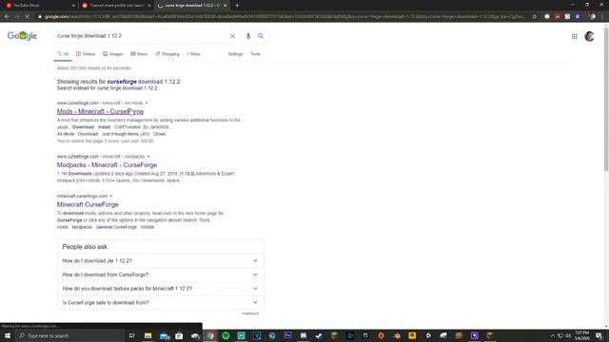Click the magnifier search button in the search box
The width and height of the screenshot is (609, 342).
point(261,36)
